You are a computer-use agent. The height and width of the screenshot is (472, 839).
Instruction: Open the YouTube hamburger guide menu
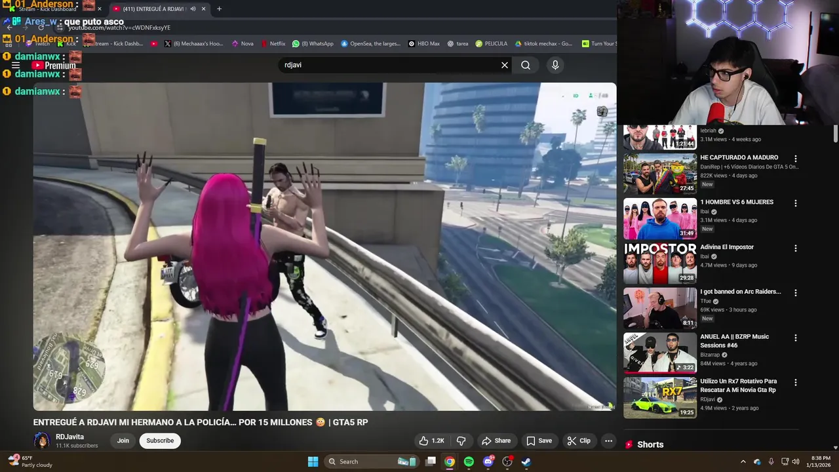[16, 66]
